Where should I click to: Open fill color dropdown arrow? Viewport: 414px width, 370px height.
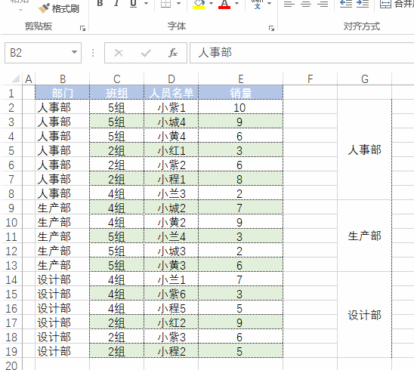click(x=211, y=4)
